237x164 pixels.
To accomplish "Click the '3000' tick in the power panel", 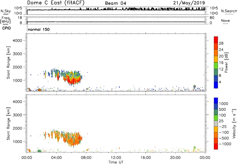I will click(x=17, y=54).
